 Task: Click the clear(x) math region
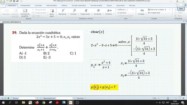click(x=97, y=32)
